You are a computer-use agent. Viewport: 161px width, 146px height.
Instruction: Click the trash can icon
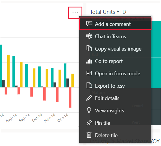89,135
